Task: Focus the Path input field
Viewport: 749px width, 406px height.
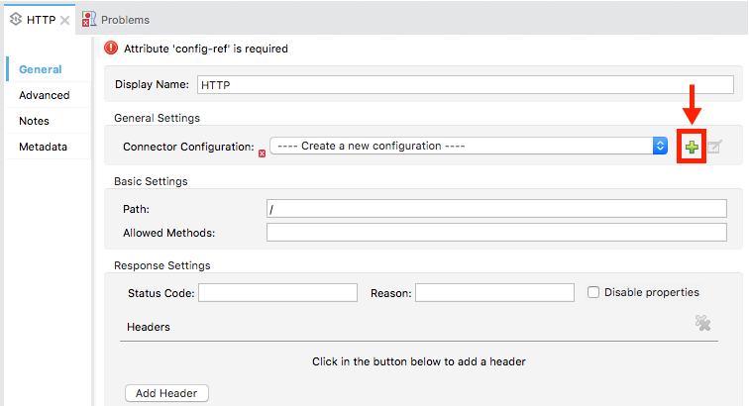Action: (496, 208)
